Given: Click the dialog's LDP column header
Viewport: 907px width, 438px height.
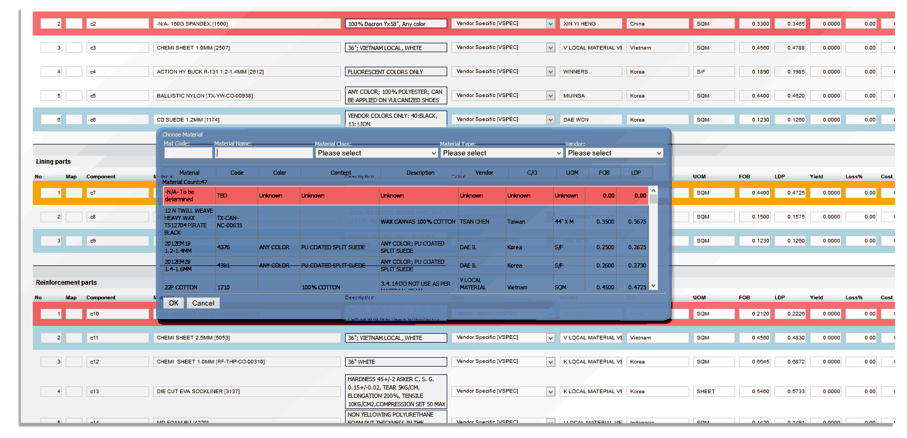Looking at the screenshot, I should click(x=636, y=173).
